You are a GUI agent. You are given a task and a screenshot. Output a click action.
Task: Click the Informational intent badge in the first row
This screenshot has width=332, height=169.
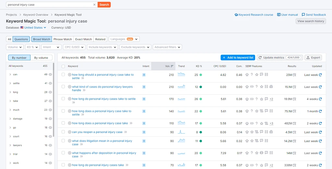point(144,75)
